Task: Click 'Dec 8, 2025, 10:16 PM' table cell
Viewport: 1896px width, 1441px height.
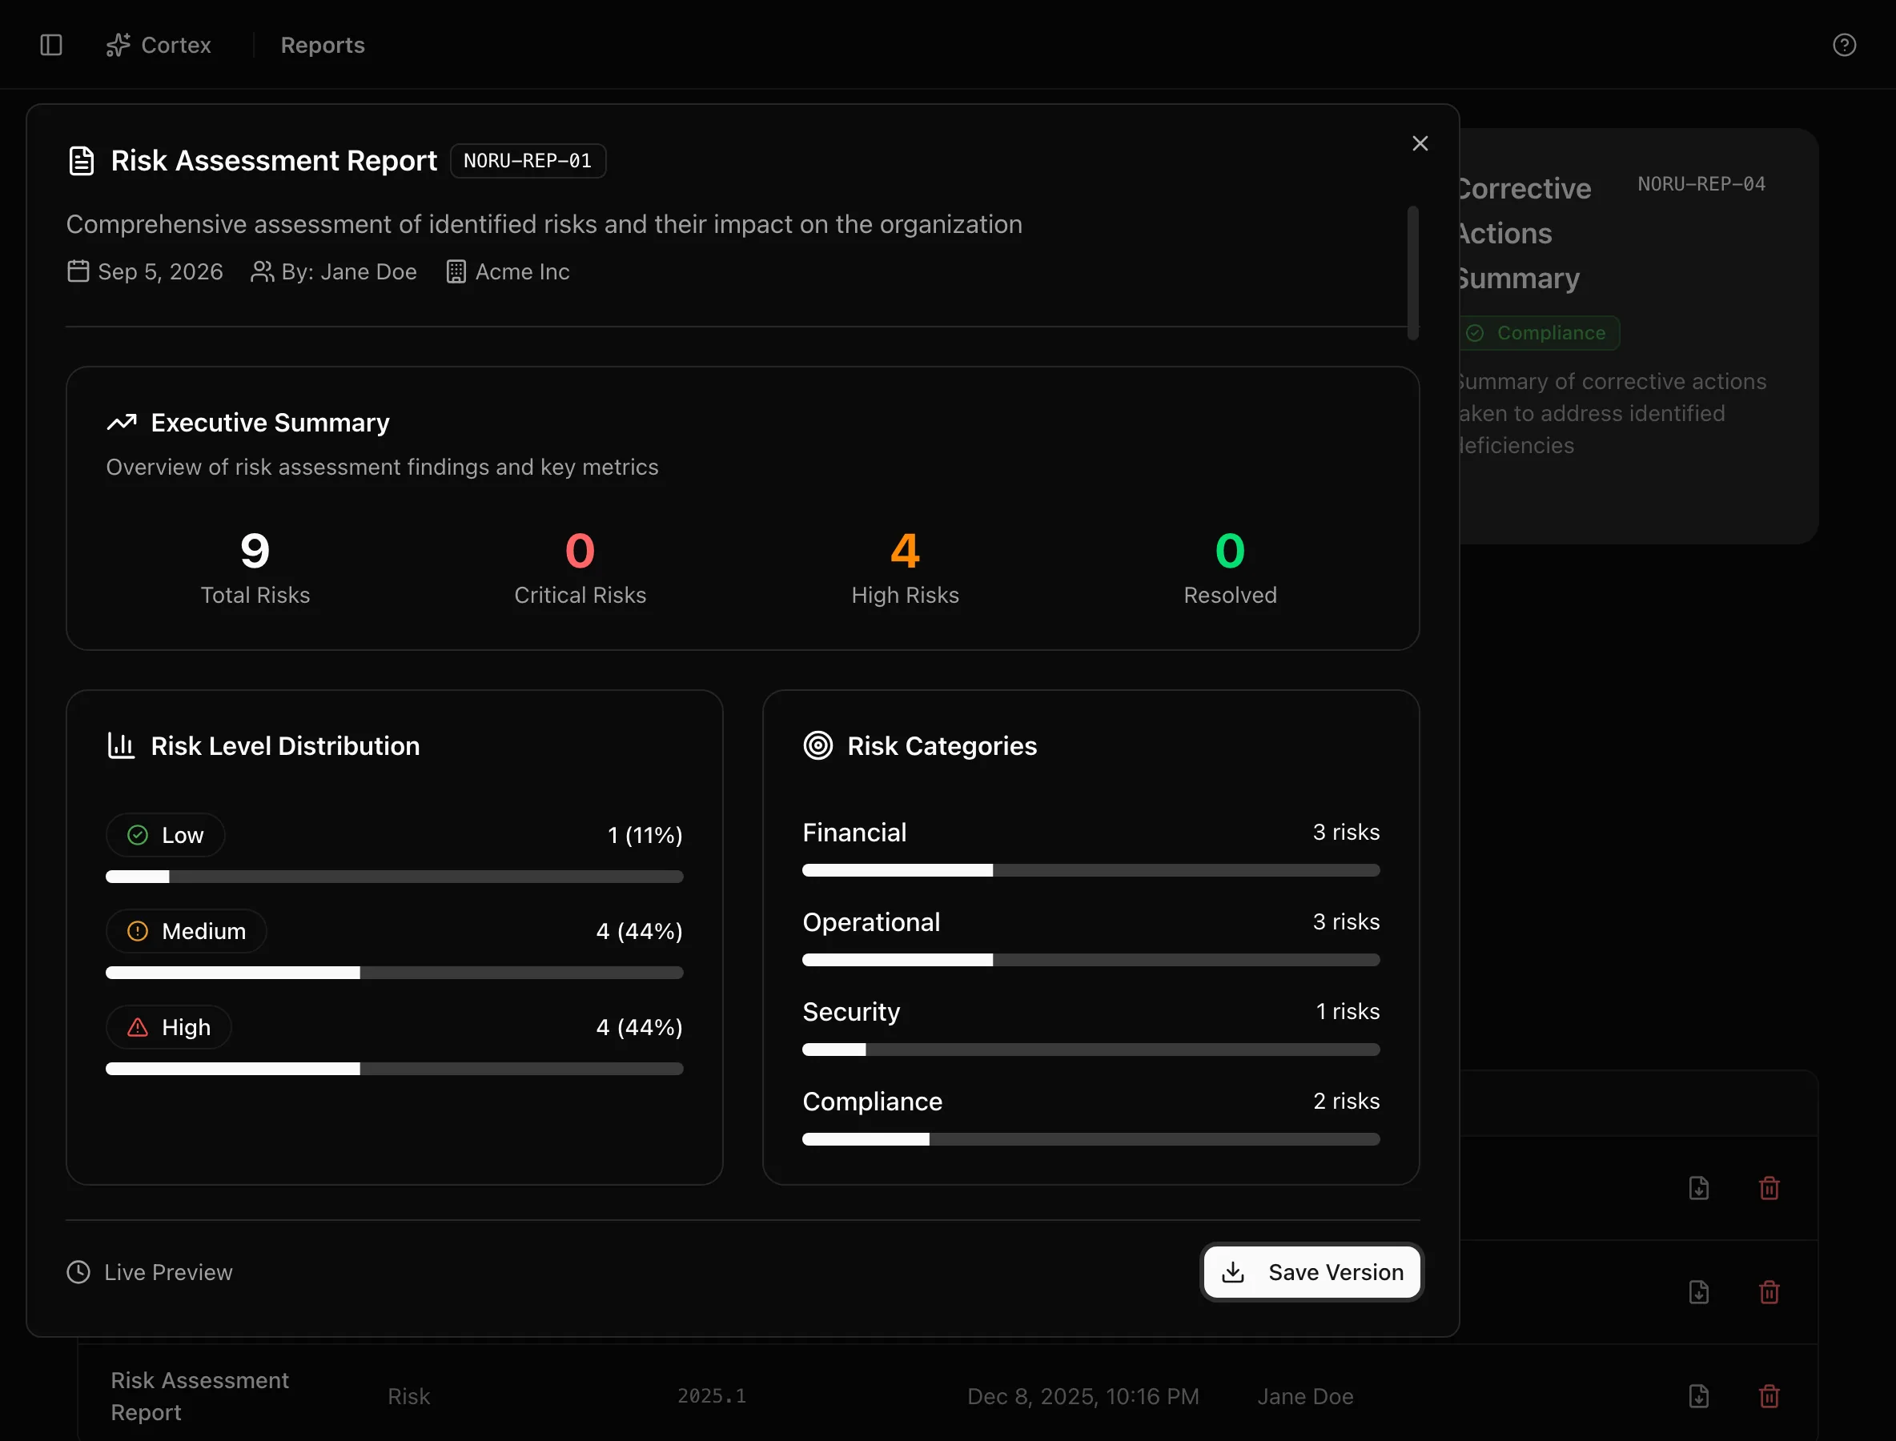Action: click(x=1083, y=1396)
